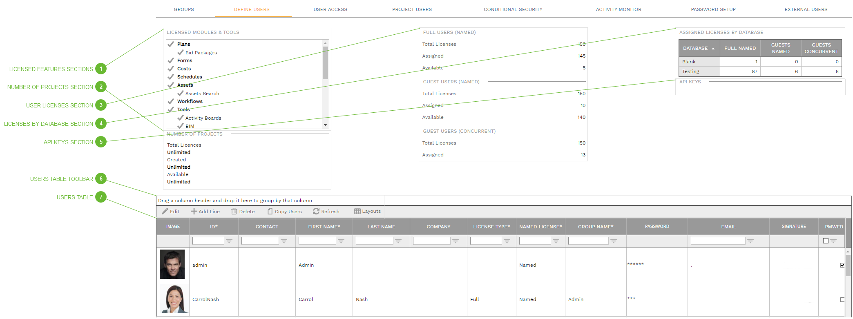Click the First Name filter input field
The image size is (853, 319).
coord(317,241)
